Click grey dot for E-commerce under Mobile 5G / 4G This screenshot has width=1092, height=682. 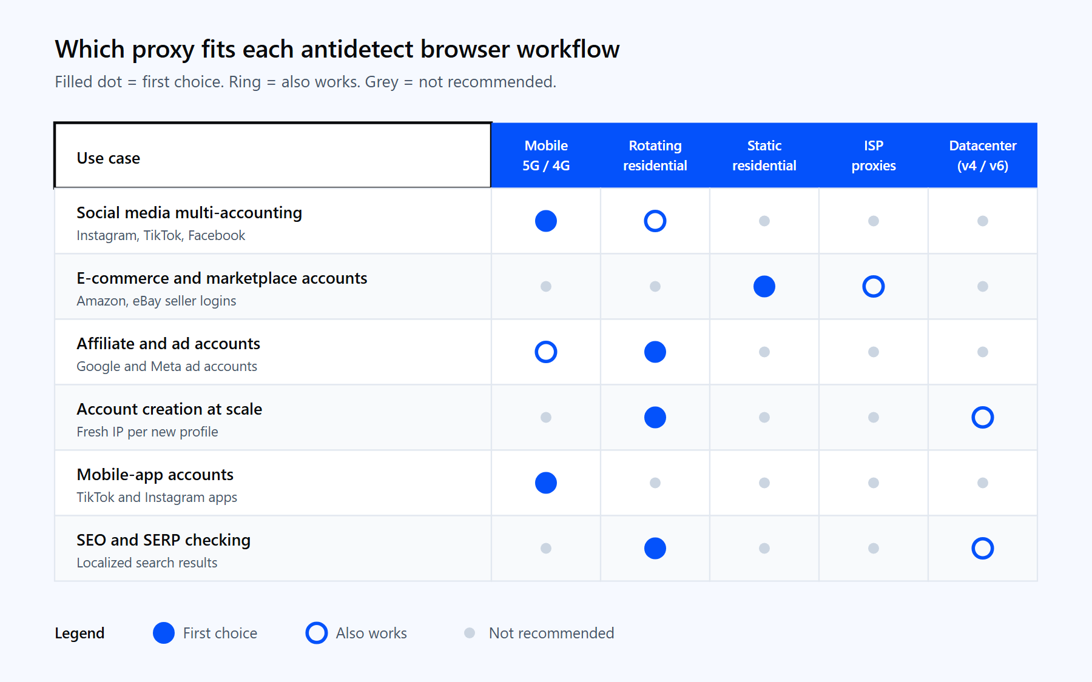(546, 286)
